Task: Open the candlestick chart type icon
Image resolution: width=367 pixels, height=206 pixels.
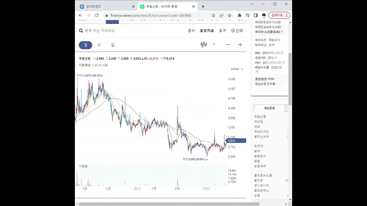Action: [204, 44]
